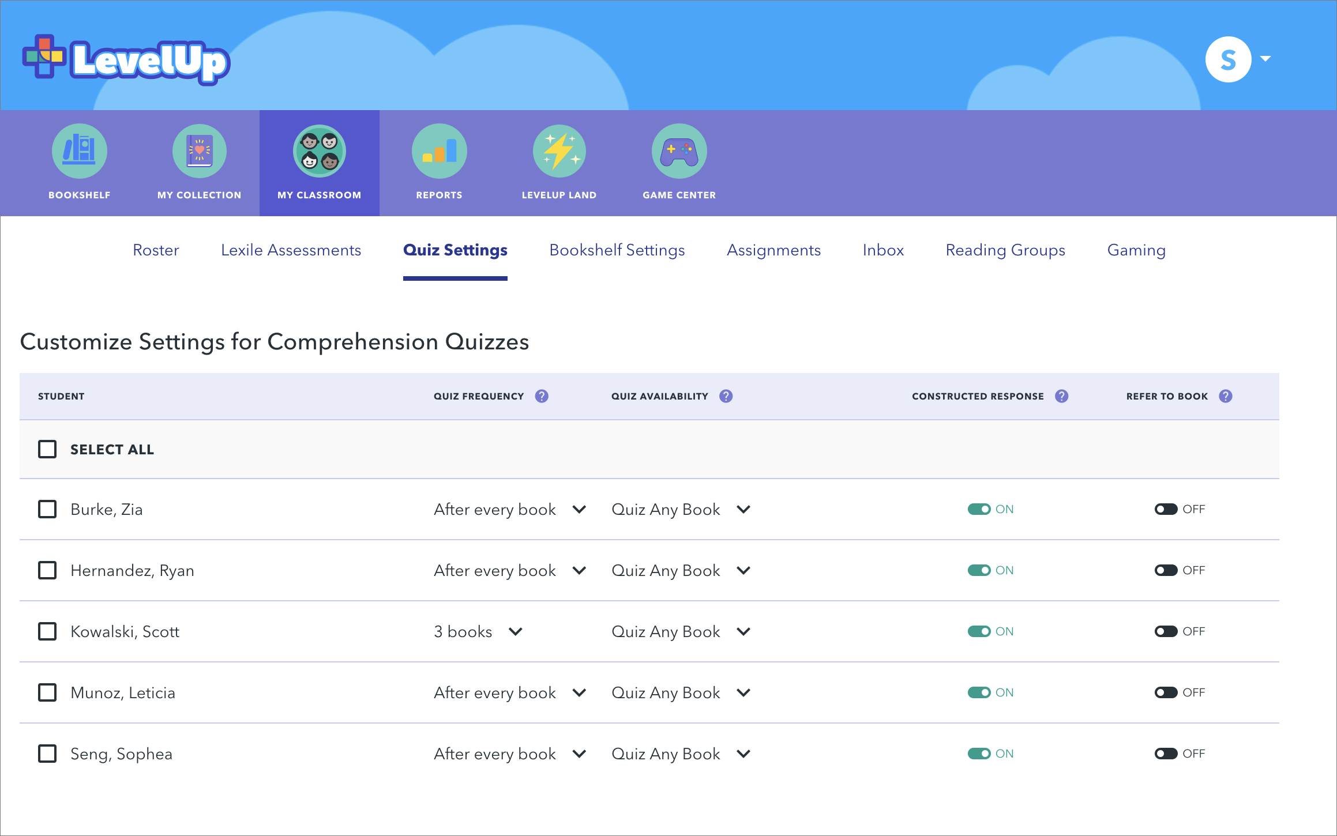Go to LevelUp Land lightning icon
The image size is (1337, 836).
click(559, 152)
